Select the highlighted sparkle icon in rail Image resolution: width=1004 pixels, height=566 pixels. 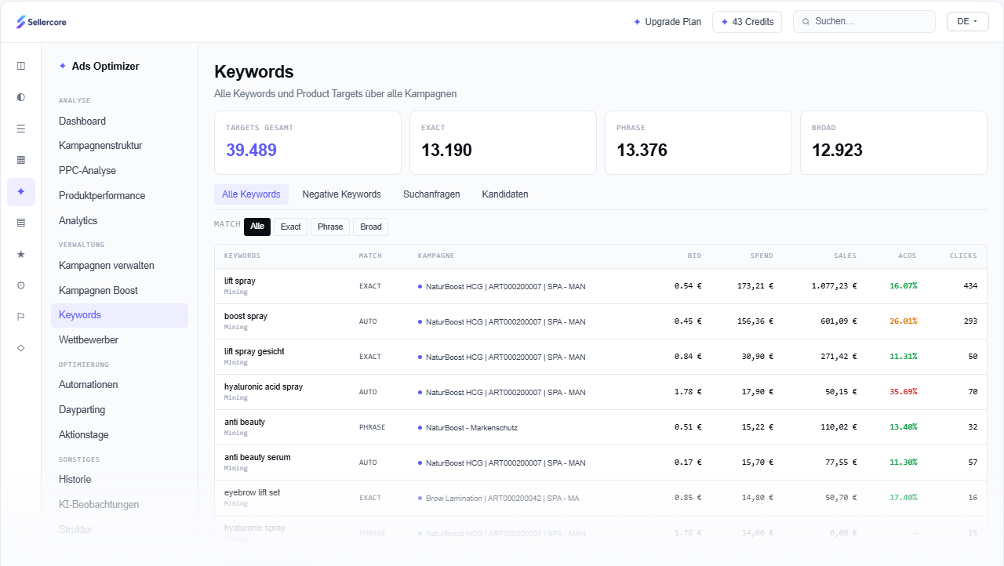point(21,191)
